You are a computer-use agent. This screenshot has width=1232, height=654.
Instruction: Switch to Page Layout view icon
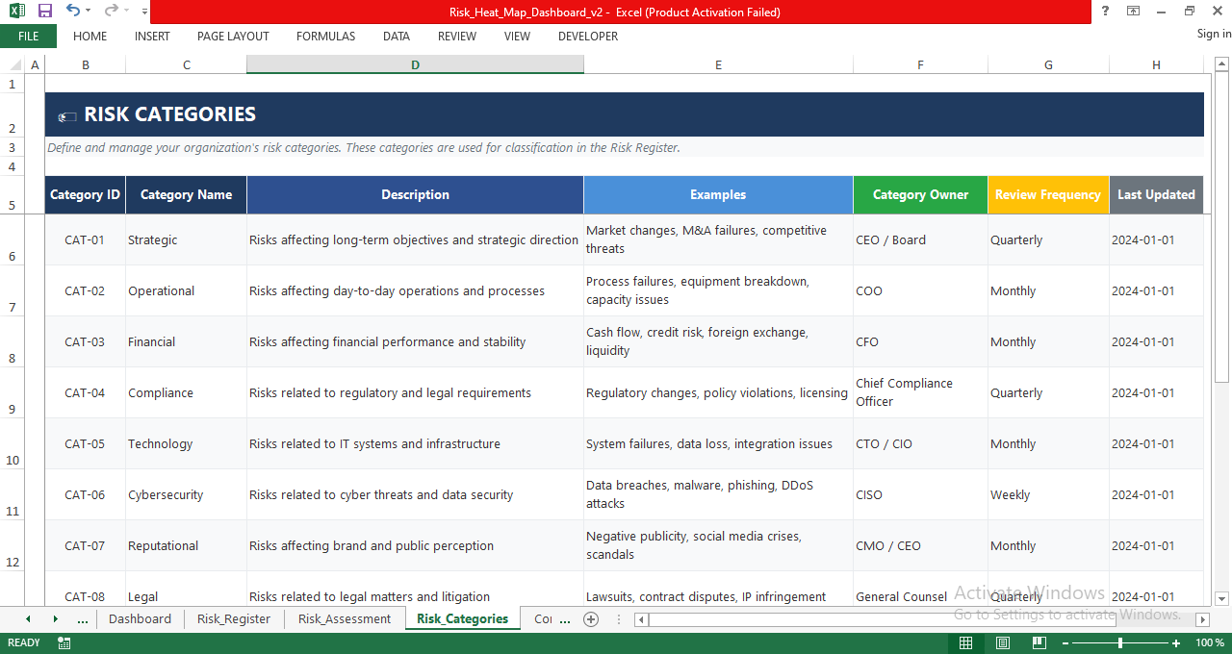[x=1002, y=642]
